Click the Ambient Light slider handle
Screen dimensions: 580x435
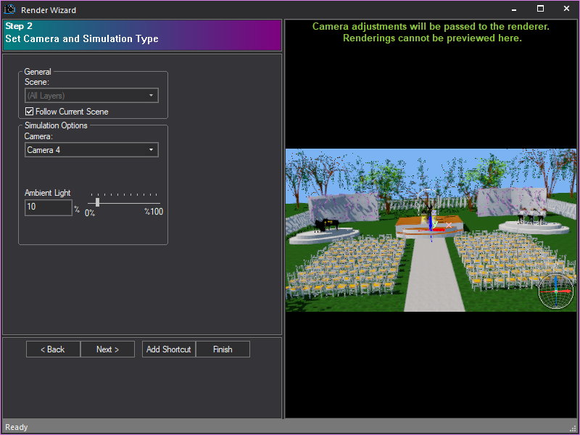tap(97, 202)
